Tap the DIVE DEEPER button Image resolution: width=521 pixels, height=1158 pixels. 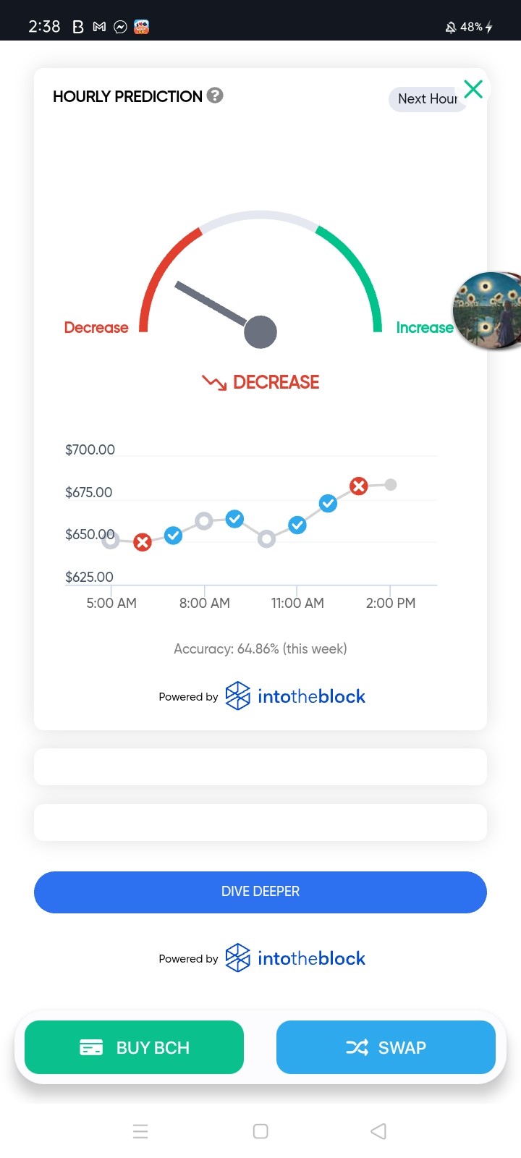pyautogui.click(x=260, y=892)
